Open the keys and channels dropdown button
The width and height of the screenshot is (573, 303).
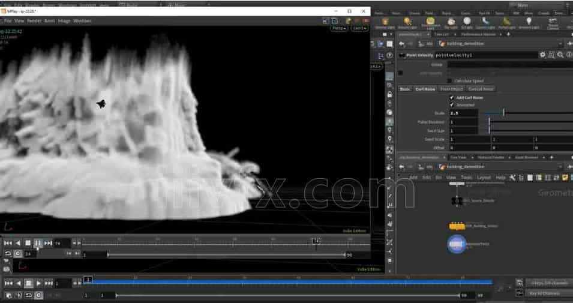tap(549, 283)
